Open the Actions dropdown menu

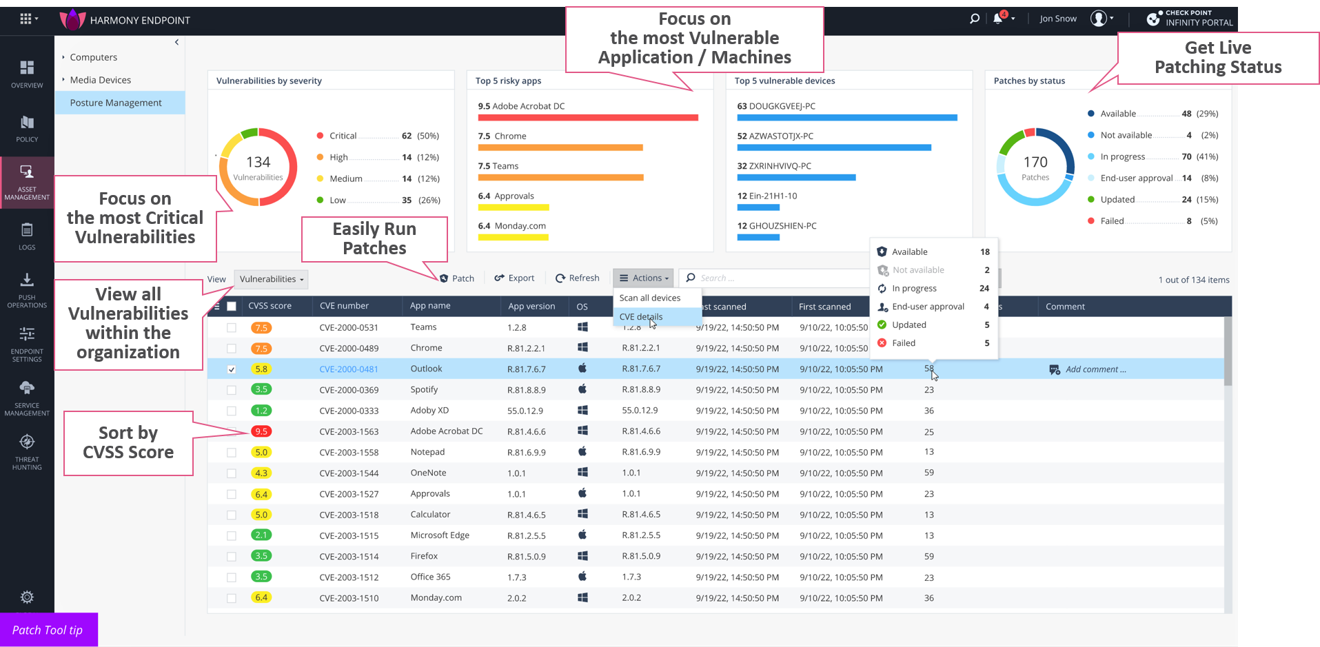point(643,278)
